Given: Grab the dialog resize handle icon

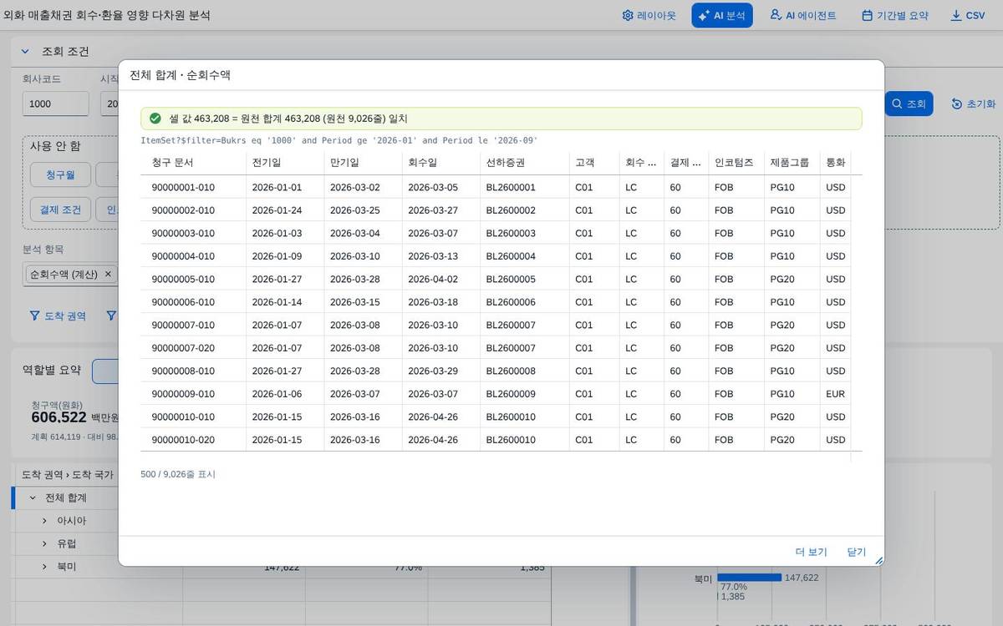Looking at the screenshot, I should 878,561.
